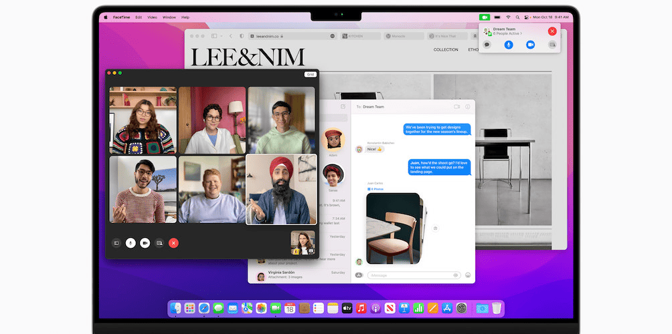This screenshot has width=672, height=334.
Task: Open conversation info icon in Messages
Action: (467, 106)
